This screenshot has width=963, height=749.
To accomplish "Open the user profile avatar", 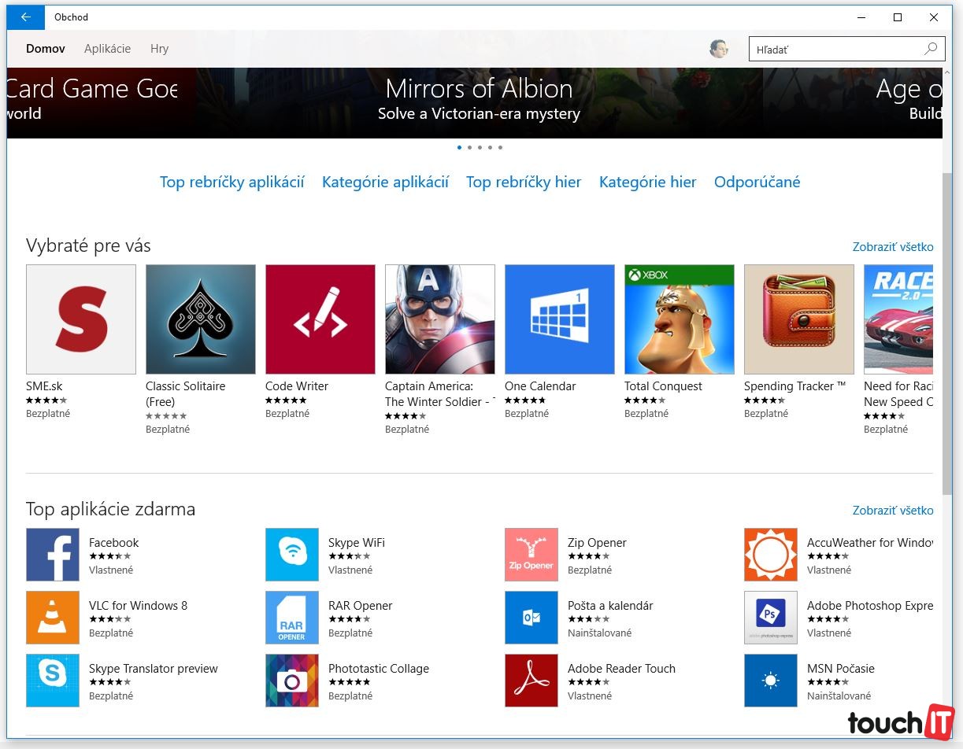I will point(718,49).
